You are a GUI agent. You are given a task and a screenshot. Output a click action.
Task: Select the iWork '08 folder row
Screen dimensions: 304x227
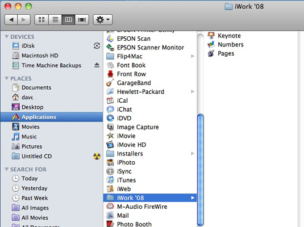point(150,197)
